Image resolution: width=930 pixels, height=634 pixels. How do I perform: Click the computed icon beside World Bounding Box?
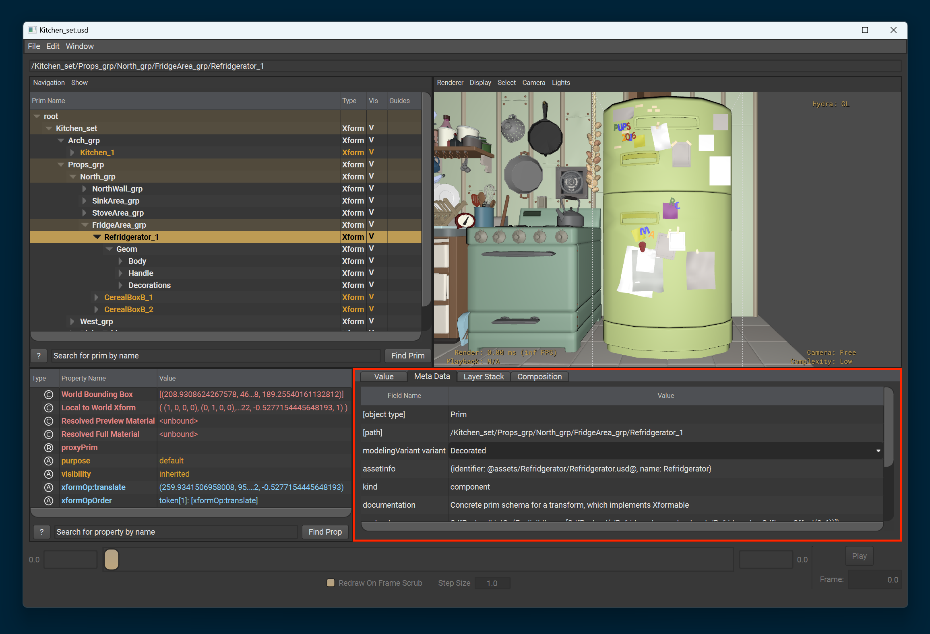pos(49,395)
